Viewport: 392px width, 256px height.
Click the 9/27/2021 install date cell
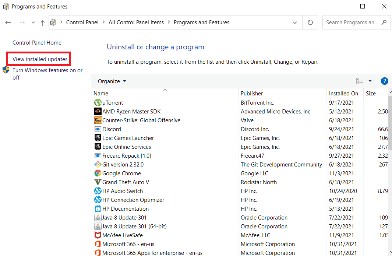click(x=341, y=156)
